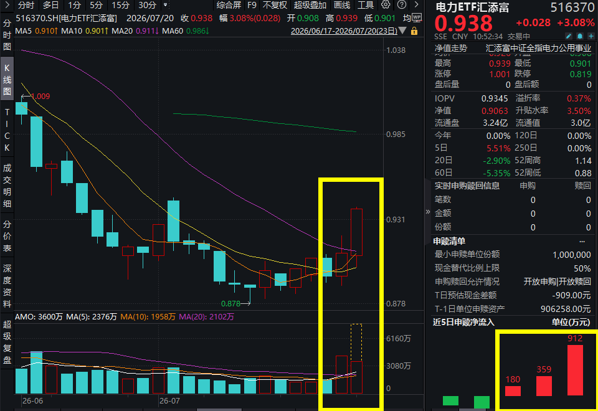Image resolution: width=598 pixels, height=411 pixels.
Task: Click the WP monitor icon
Action: pos(417,17)
